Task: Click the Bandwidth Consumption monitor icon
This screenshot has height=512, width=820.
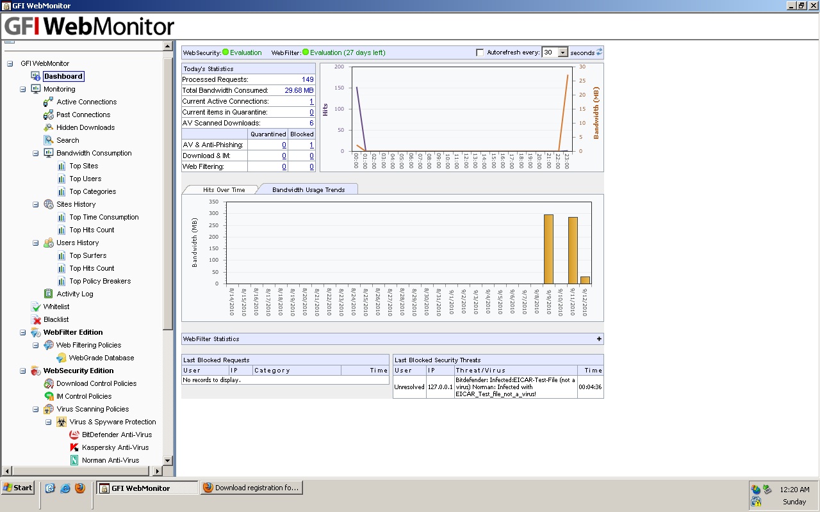Action: tap(49, 153)
